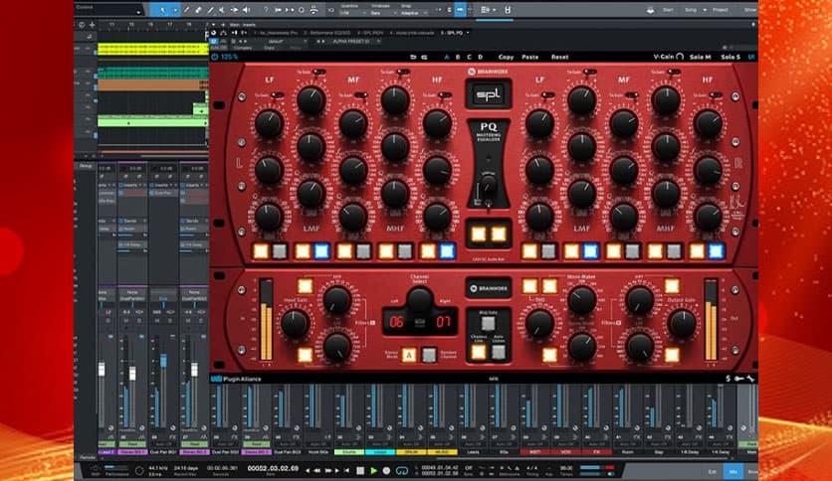
Task: Click the add track plus icon
Action: click(x=92, y=25)
